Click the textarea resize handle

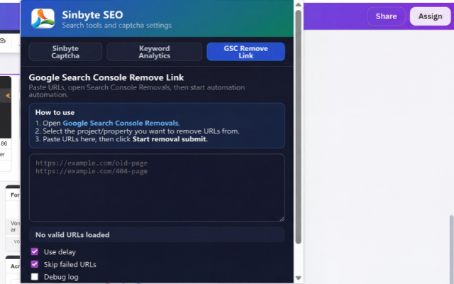282,219
